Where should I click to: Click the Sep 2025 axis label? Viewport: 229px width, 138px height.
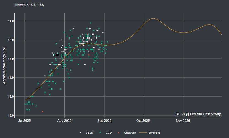coord(104,121)
